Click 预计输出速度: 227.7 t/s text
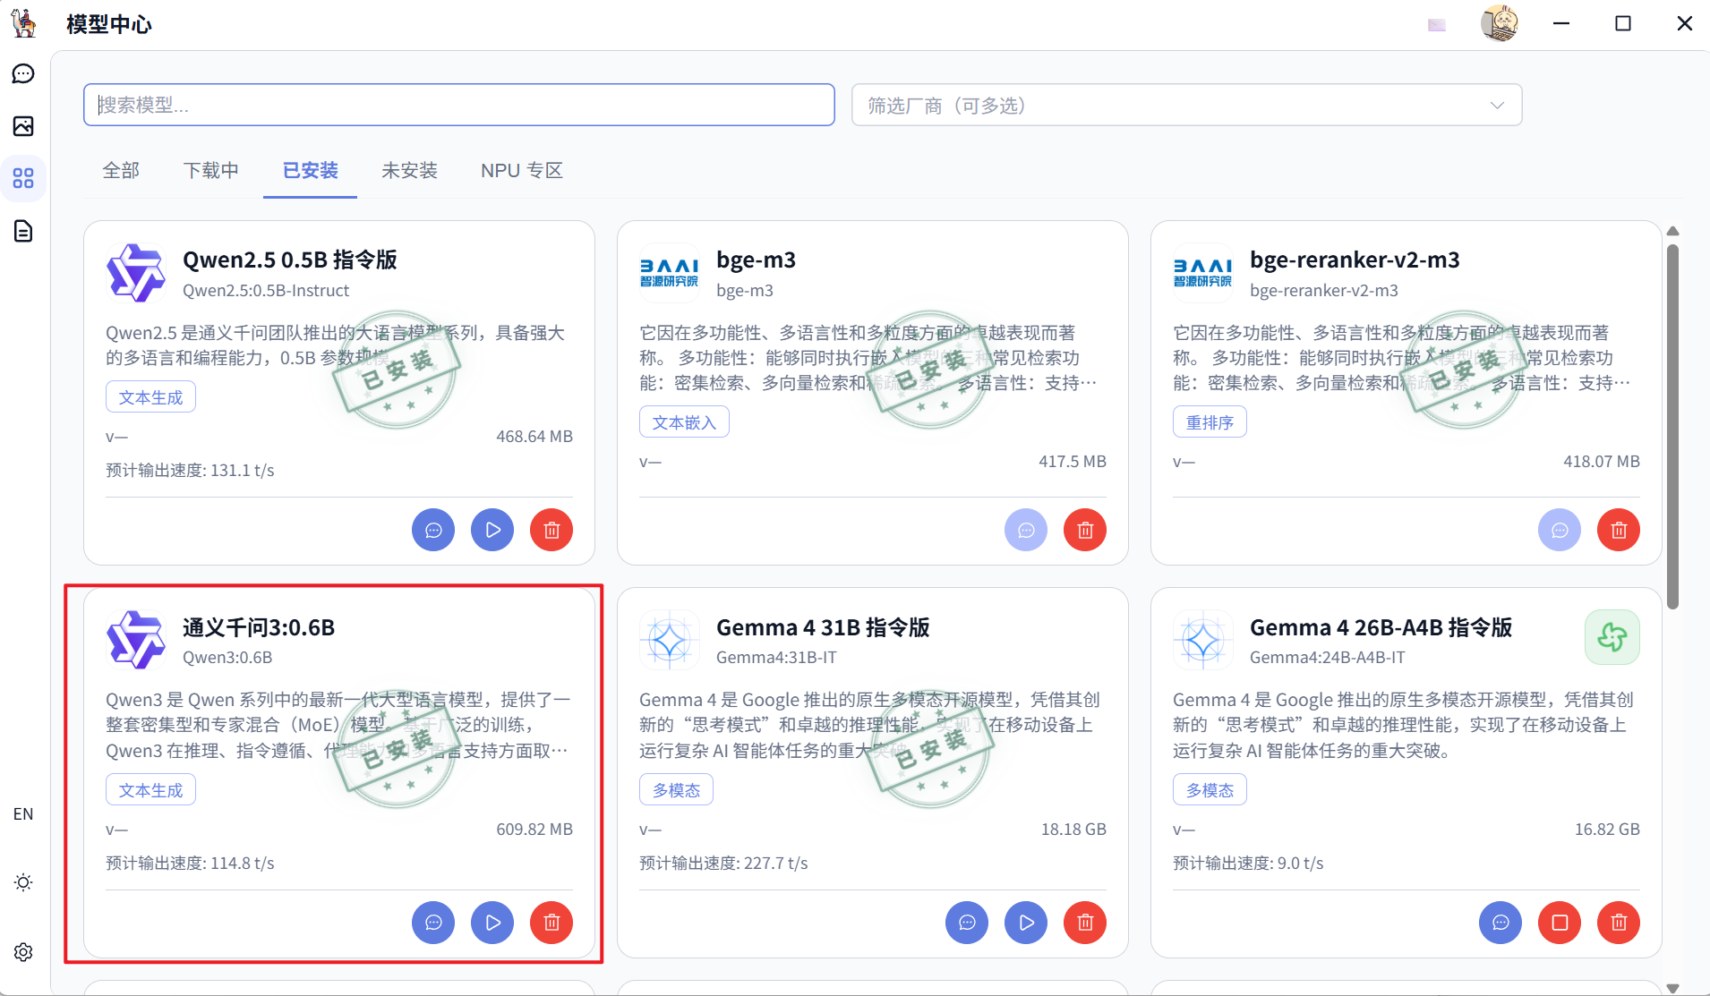This screenshot has height=996, width=1710. click(723, 864)
